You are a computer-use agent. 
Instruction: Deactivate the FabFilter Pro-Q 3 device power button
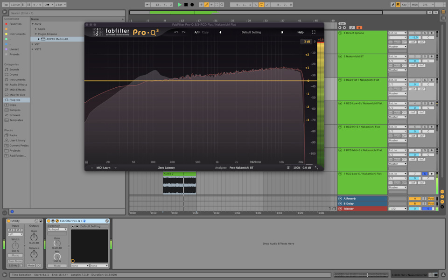click(x=49, y=221)
